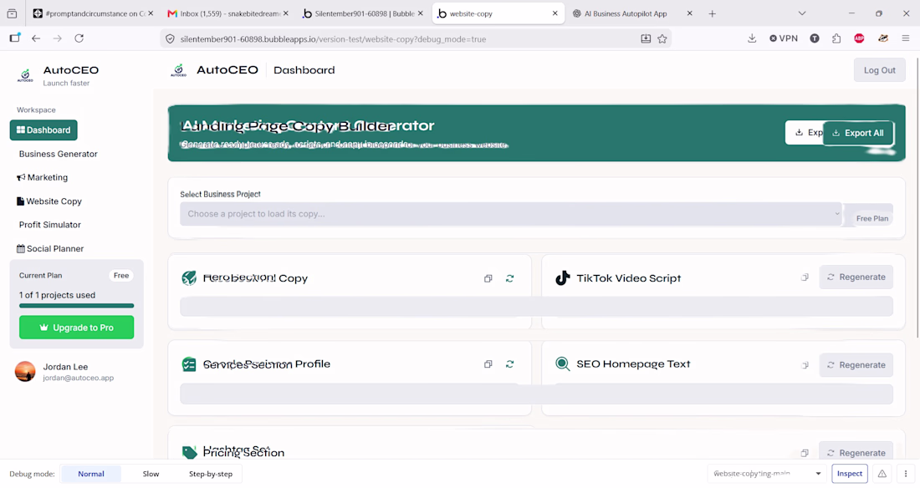This screenshot has height=488, width=920.
Task: Switch to the Gmail Inbox tab
Action: click(x=227, y=13)
